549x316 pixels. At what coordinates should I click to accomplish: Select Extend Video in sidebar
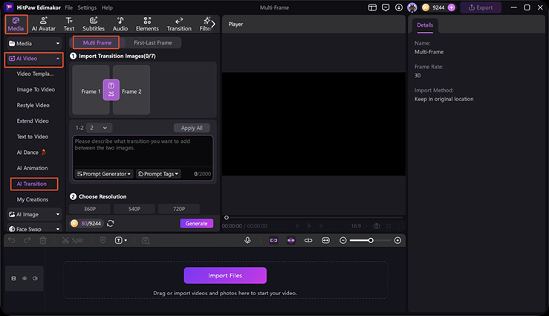click(x=33, y=121)
